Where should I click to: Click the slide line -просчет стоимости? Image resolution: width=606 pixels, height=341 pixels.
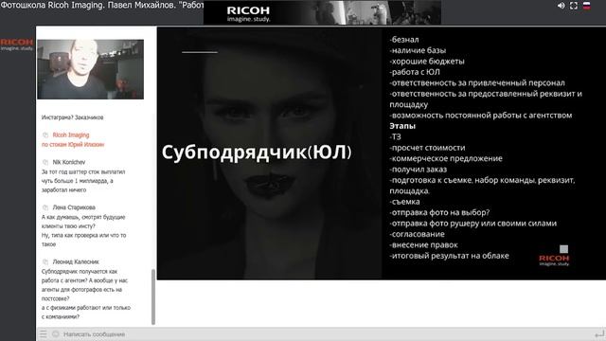pyautogui.click(x=427, y=148)
